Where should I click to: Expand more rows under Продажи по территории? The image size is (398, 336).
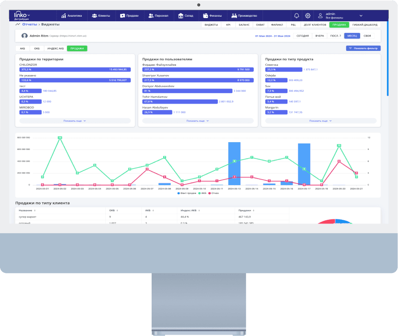[74, 121]
